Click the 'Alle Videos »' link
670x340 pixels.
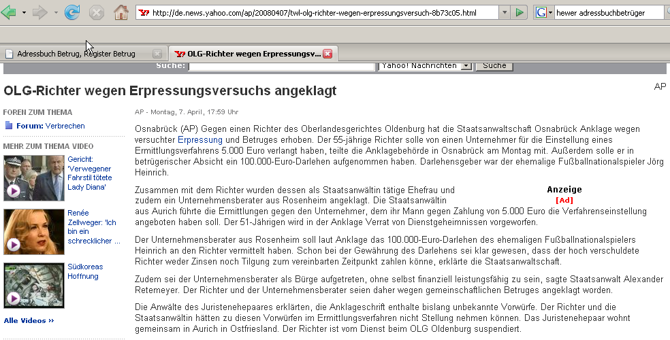29,320
